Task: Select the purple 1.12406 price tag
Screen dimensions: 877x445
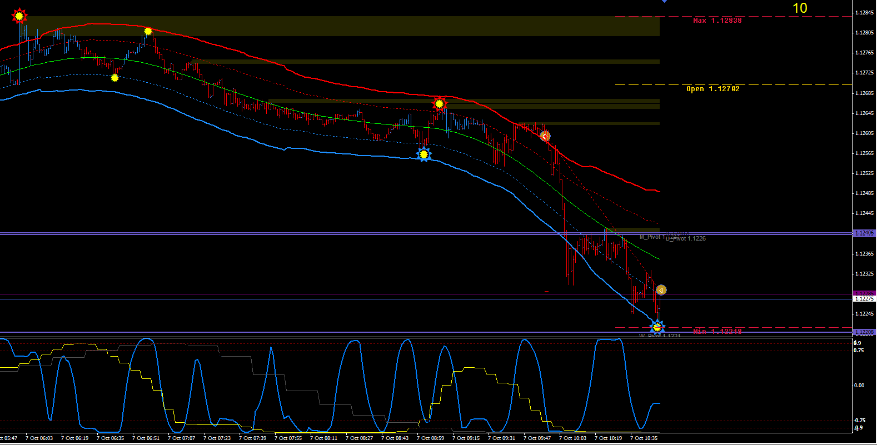Action: (x=864, y=233)
